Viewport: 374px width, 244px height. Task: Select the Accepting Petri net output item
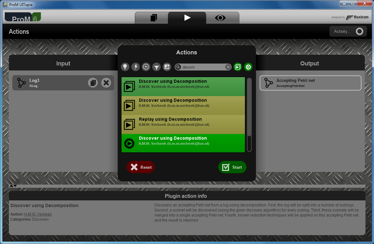[310, 83]
